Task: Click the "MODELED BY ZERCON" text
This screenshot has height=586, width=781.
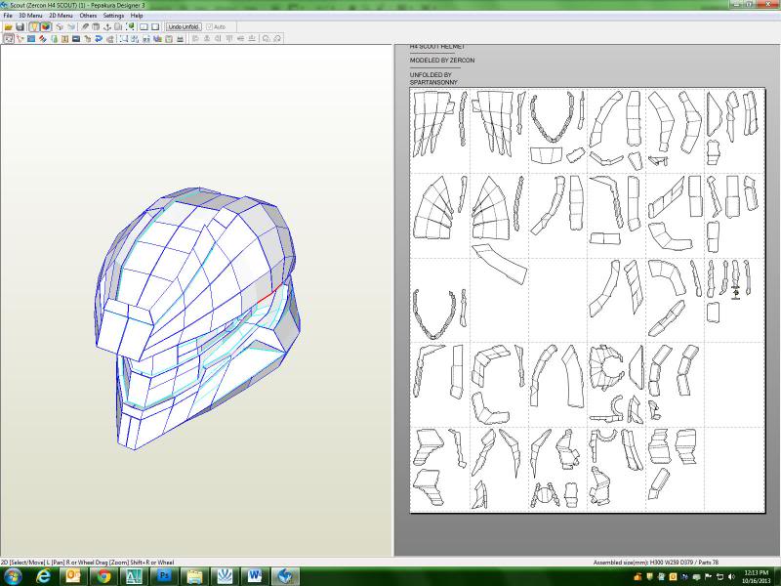Action: (x=442, y=61)
